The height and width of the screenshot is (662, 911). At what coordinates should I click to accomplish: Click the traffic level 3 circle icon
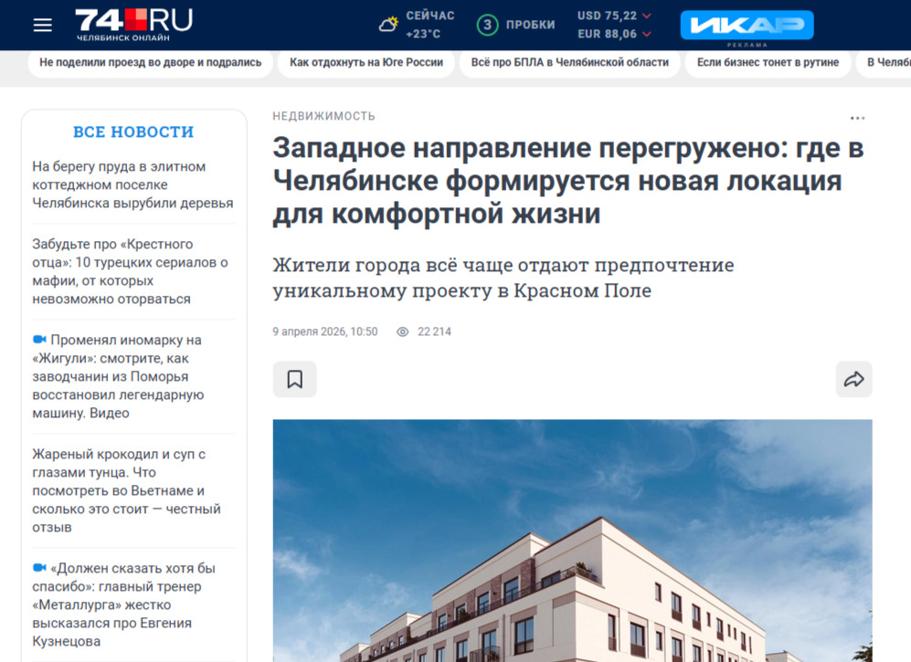pyautogui.click(x=487, y=25)
